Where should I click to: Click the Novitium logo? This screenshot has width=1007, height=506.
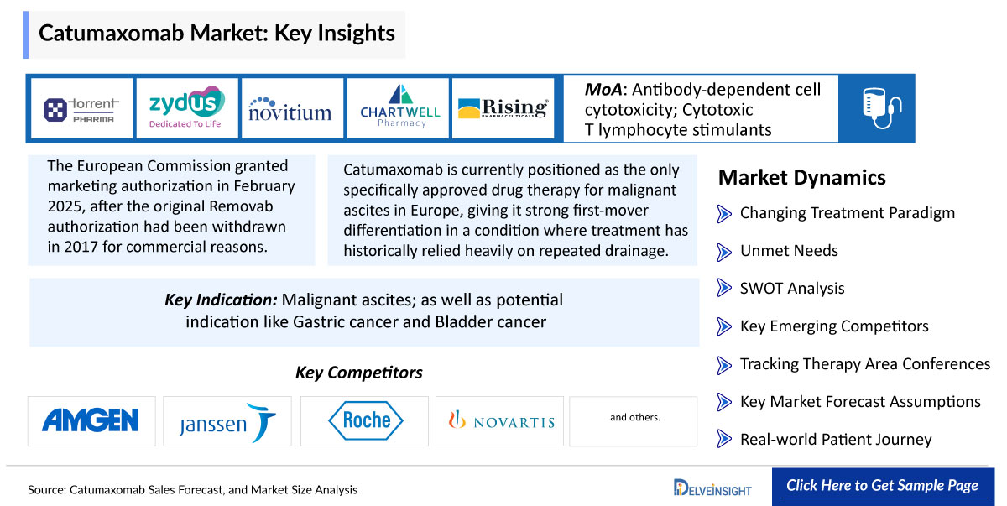292,109
